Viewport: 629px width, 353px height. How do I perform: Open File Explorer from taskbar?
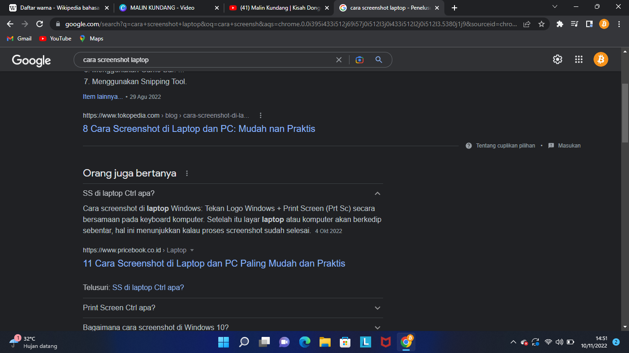325,342
